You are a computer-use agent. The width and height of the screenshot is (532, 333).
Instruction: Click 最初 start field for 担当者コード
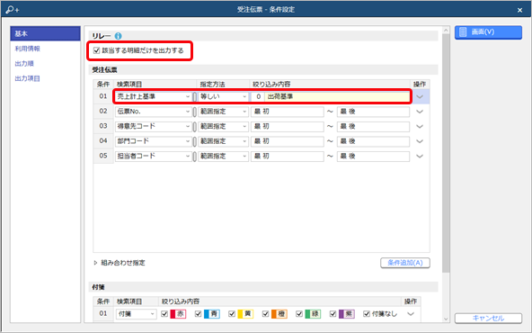[x=288, y=156]
